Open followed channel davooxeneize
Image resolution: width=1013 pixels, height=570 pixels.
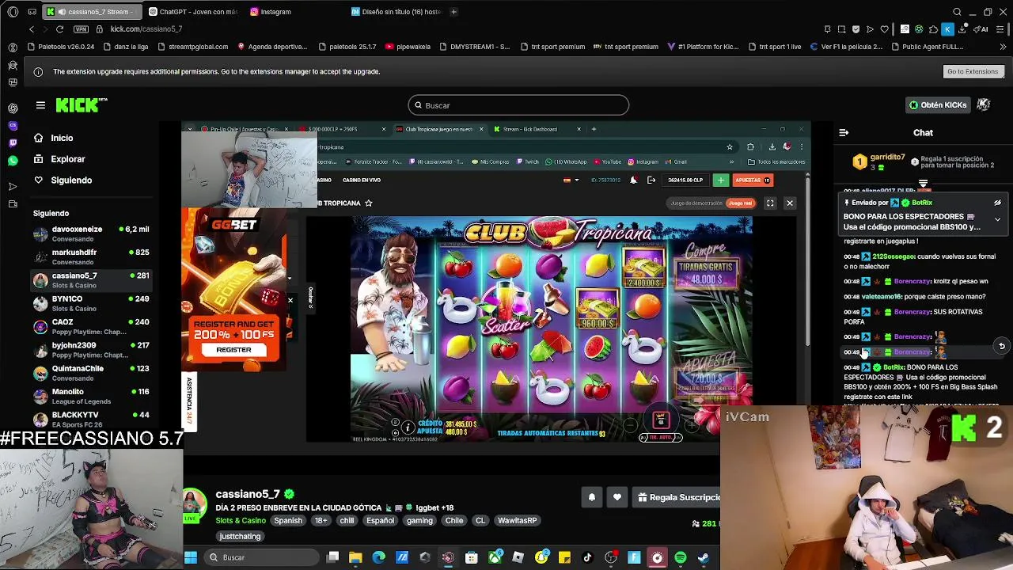(x=91, y=234)
